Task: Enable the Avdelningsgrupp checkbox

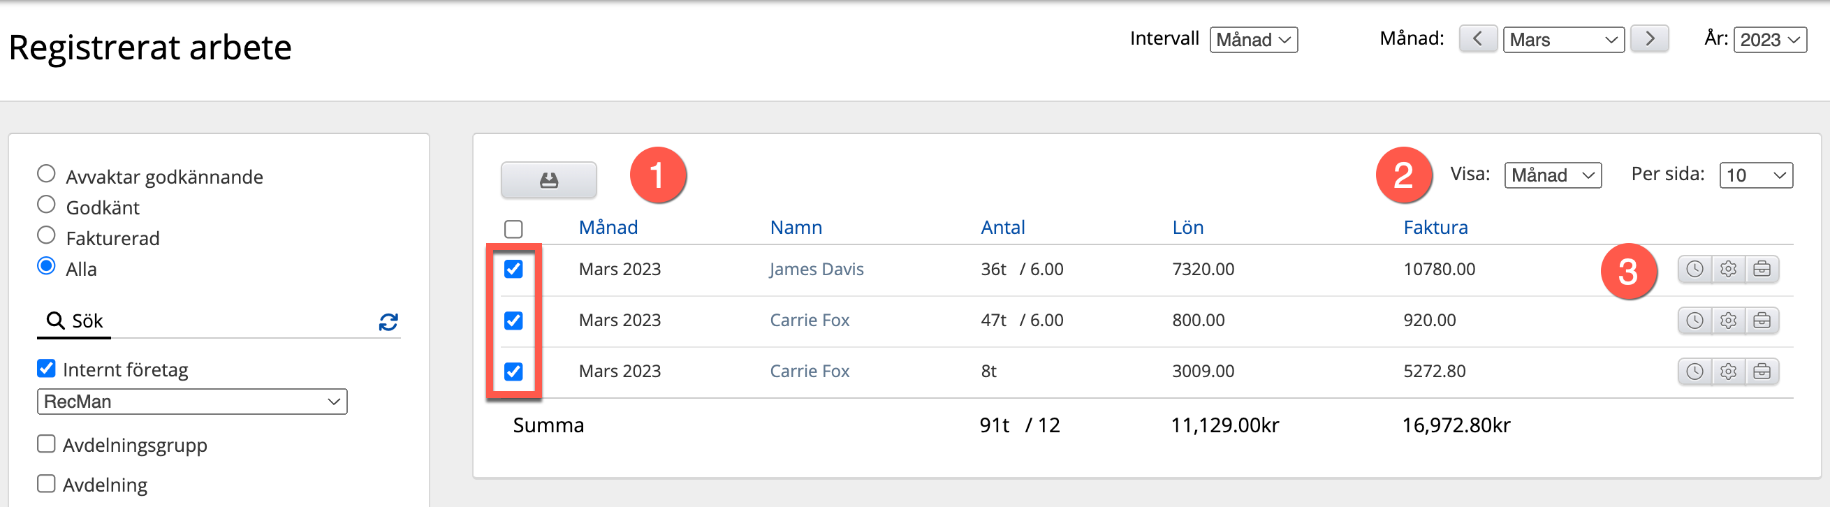Action: [46, 444]
